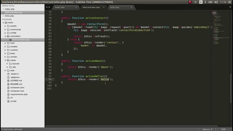Click the mail folder icon
The height and width of the screenshot is (131, 233).
pyautogui.click(x=8, y=43)
